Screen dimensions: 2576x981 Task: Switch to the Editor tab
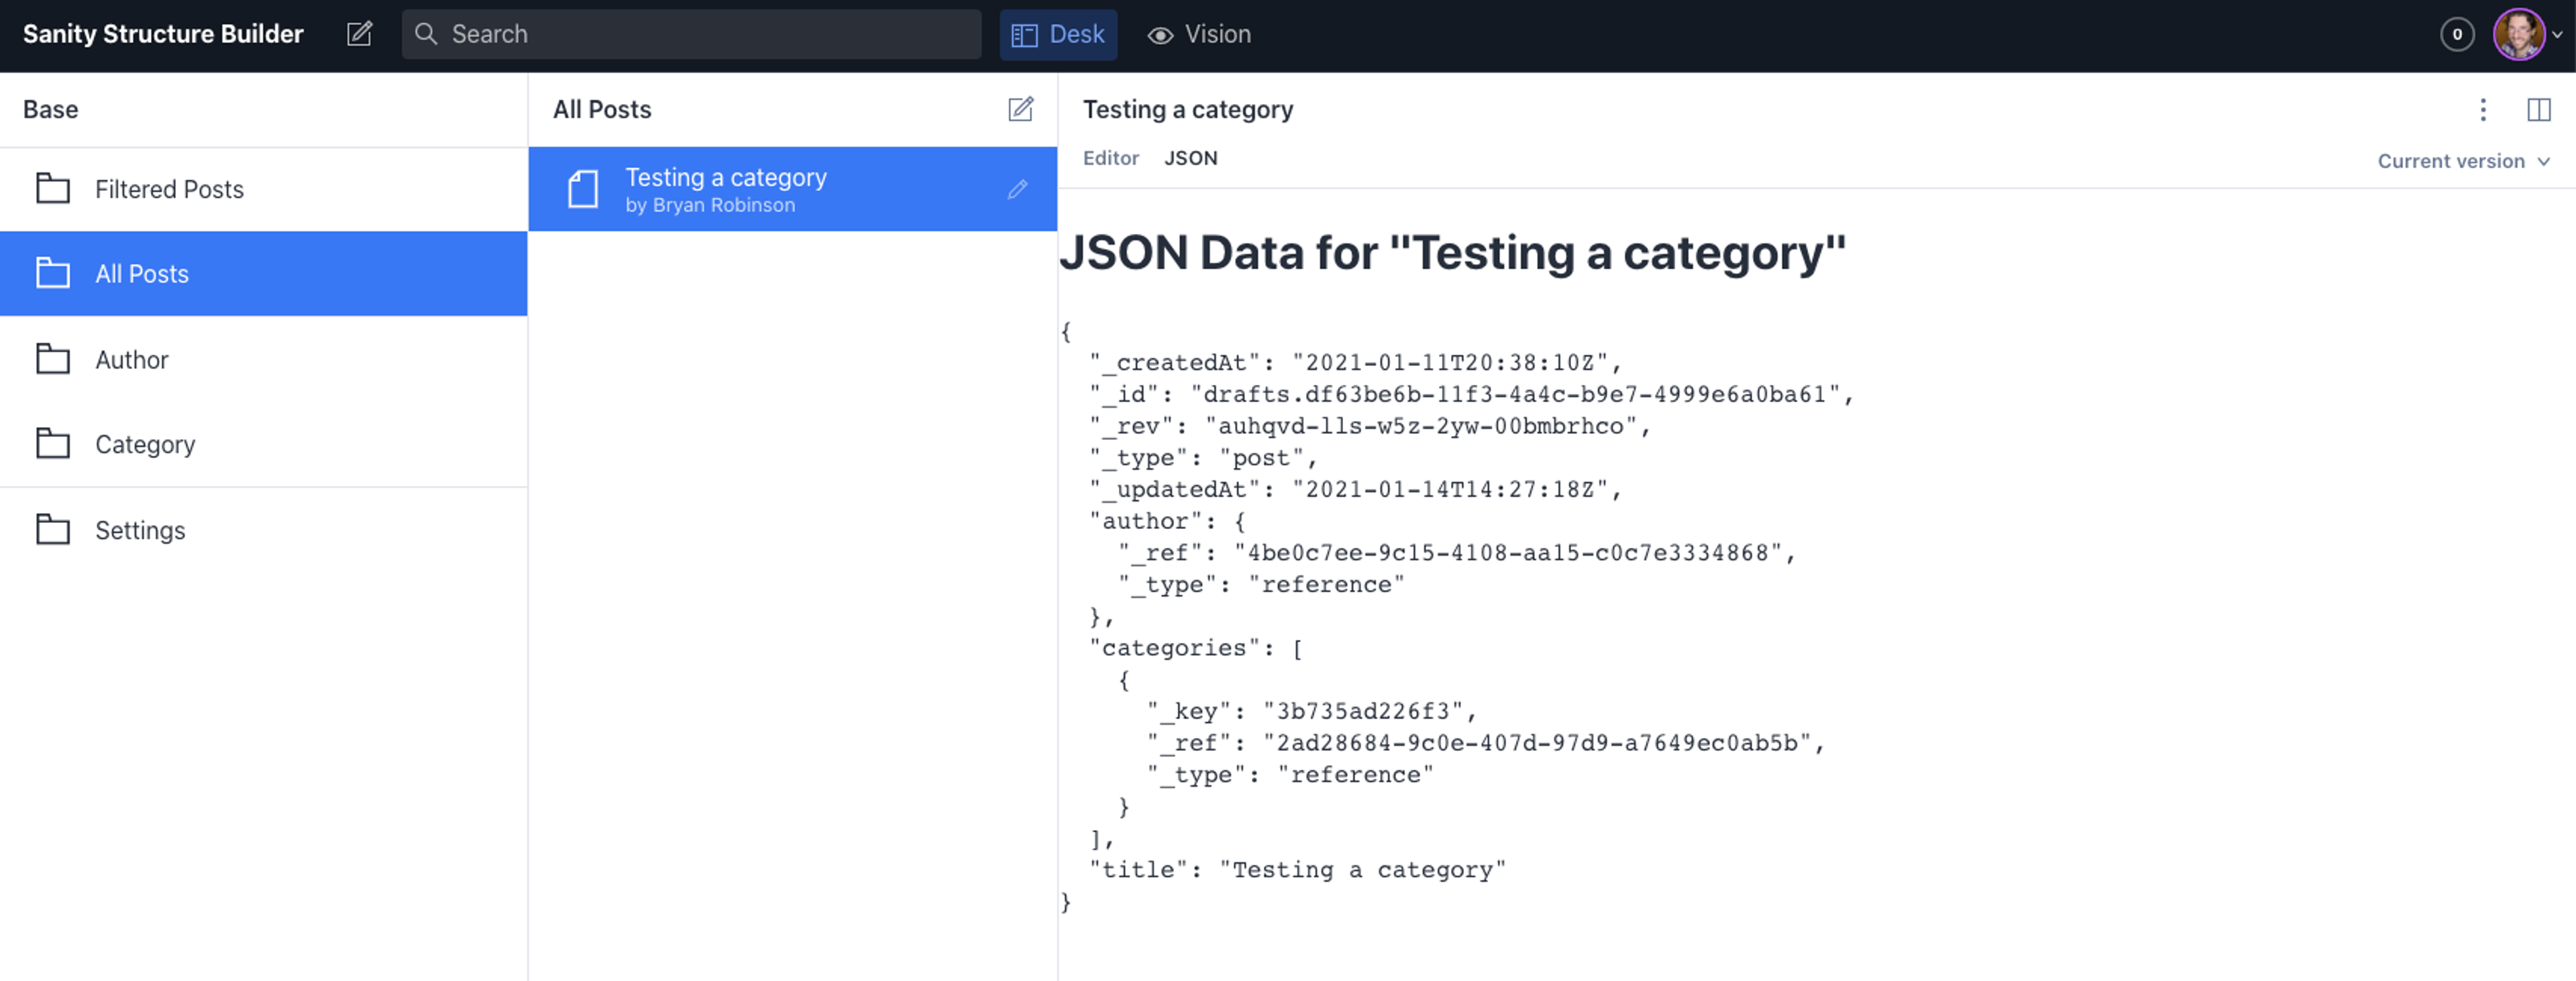[x=1110, y=158]
